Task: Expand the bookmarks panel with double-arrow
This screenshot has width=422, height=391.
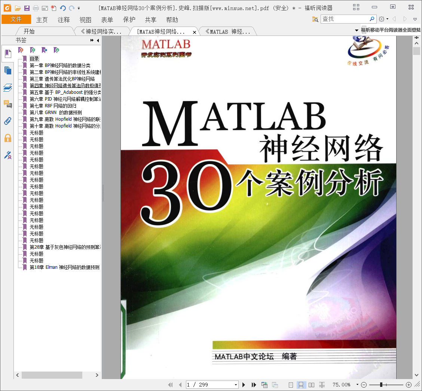Action: (92, 40)
